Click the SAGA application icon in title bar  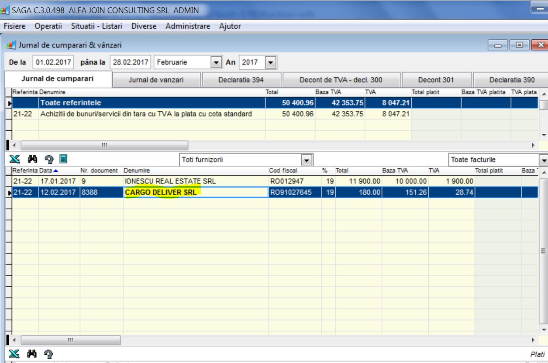[5, 10]
